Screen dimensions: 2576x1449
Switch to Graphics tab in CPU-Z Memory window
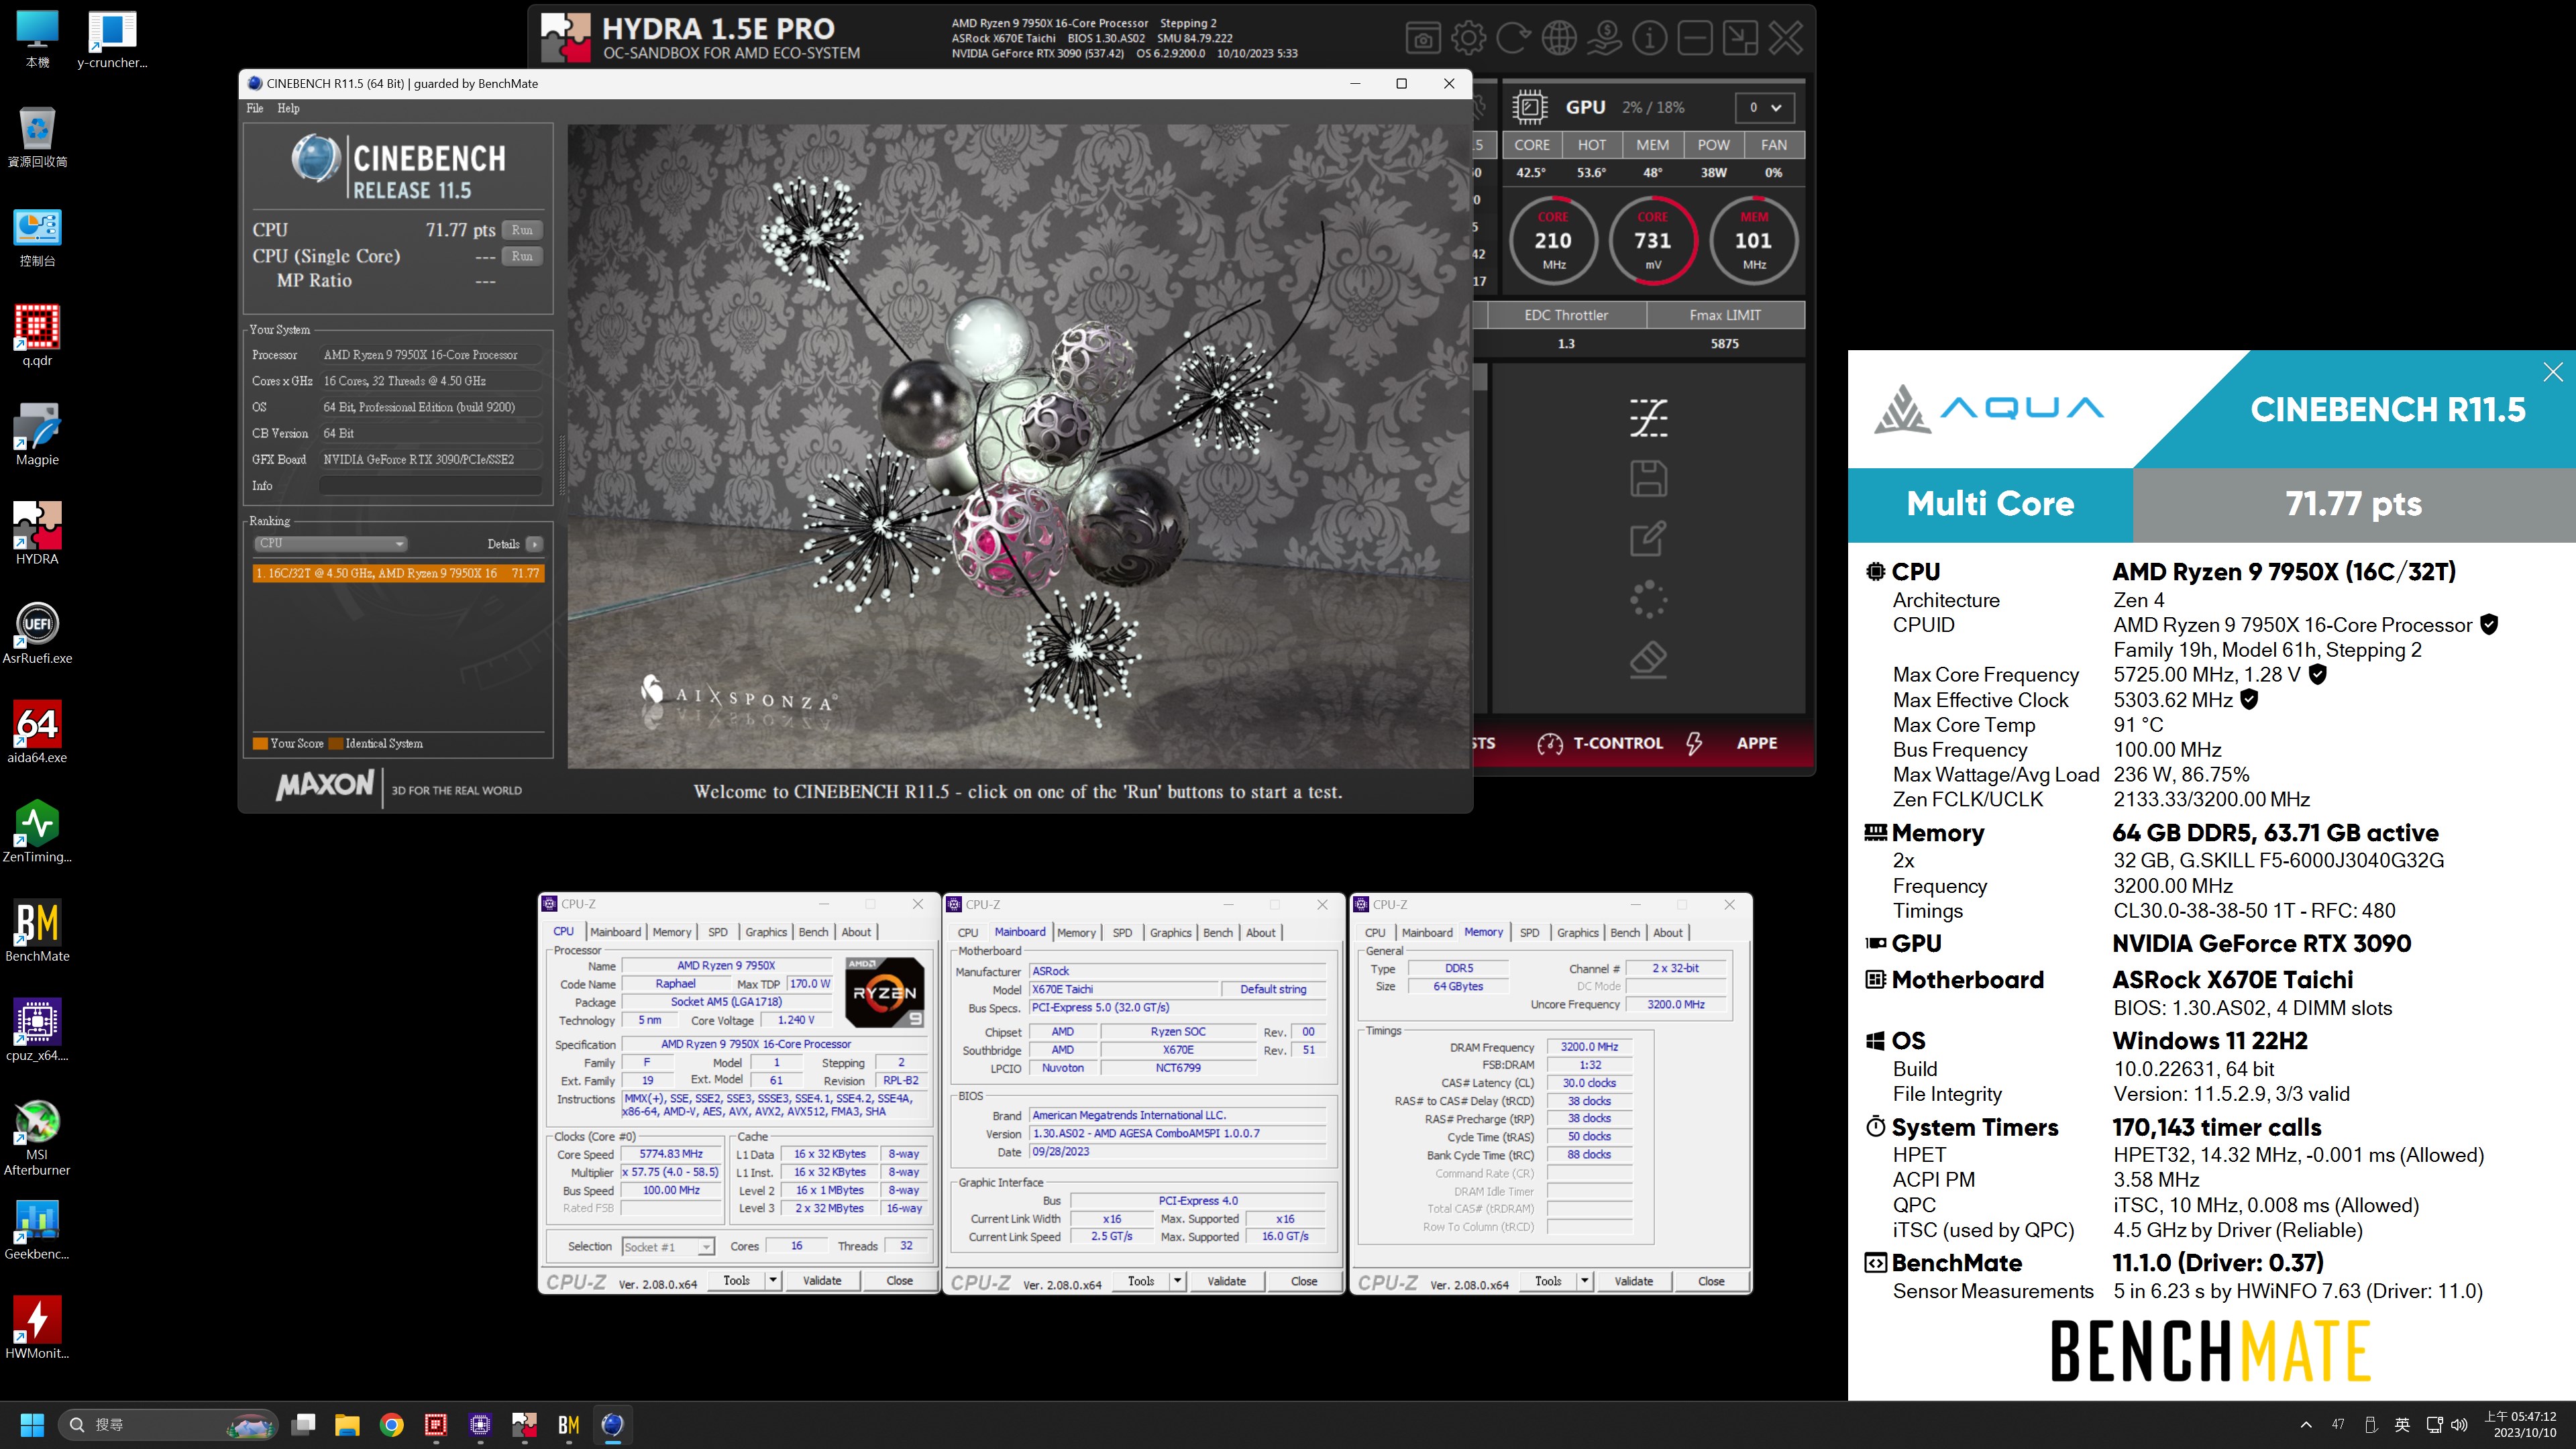1577,932
